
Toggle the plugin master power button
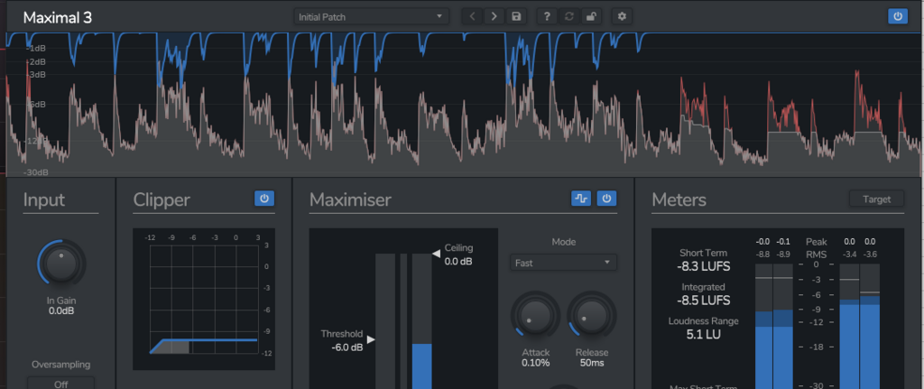pos(898,16)
